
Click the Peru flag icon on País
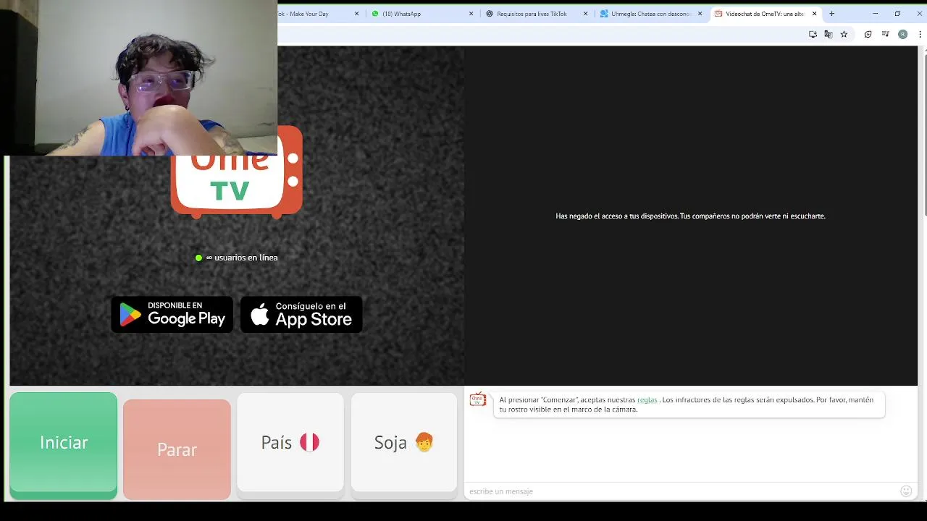pyautogui.click(x=309, y=442)
